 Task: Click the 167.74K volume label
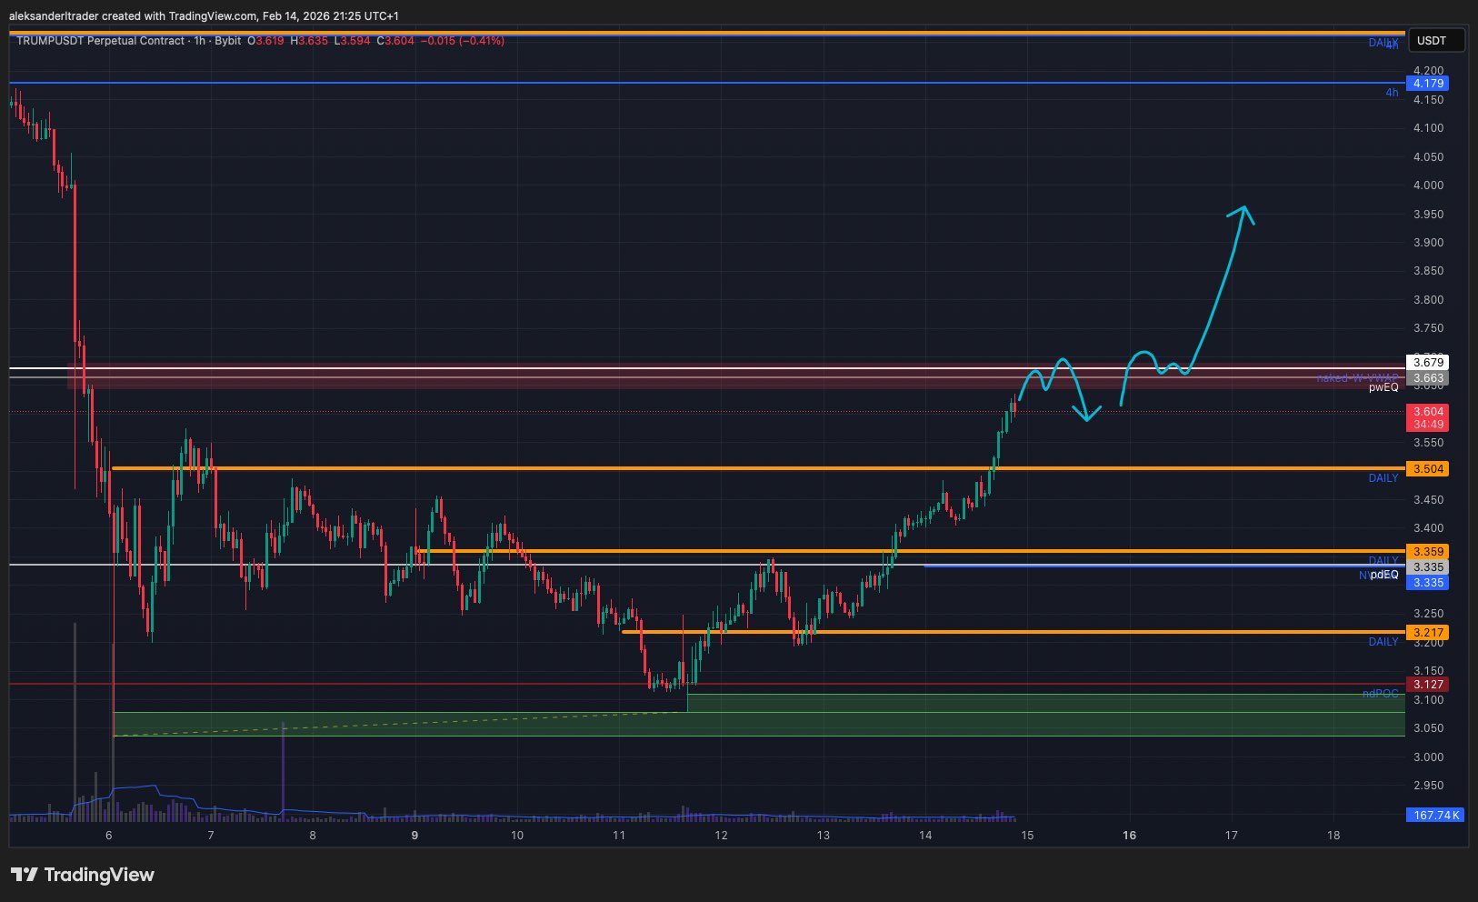click(x=1436, y=816)
